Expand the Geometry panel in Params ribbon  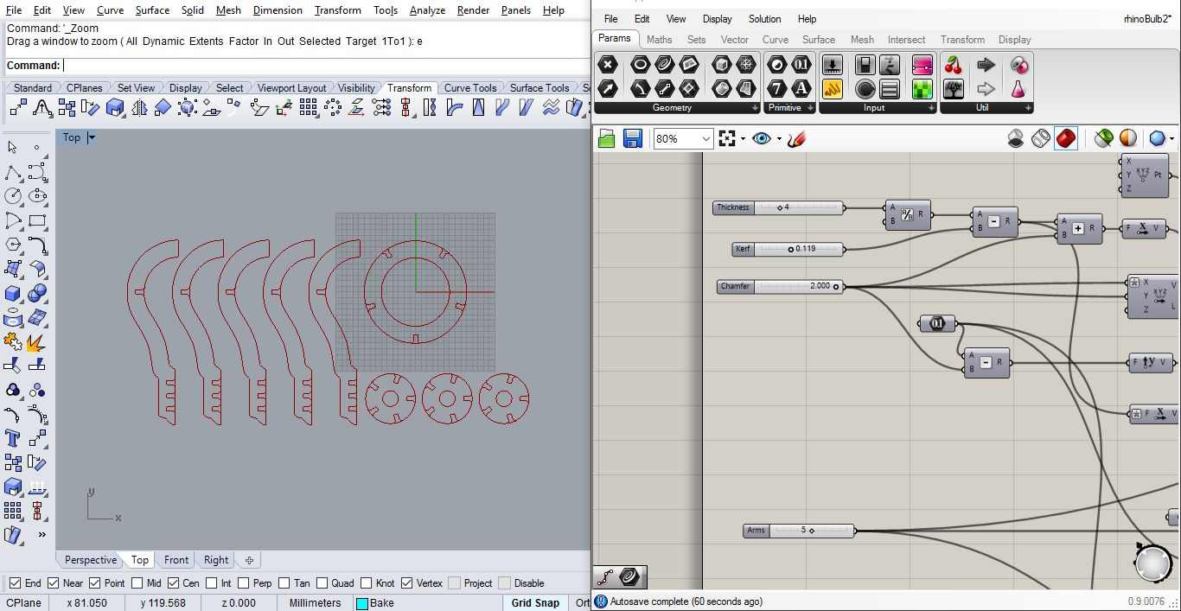(755, 108)
